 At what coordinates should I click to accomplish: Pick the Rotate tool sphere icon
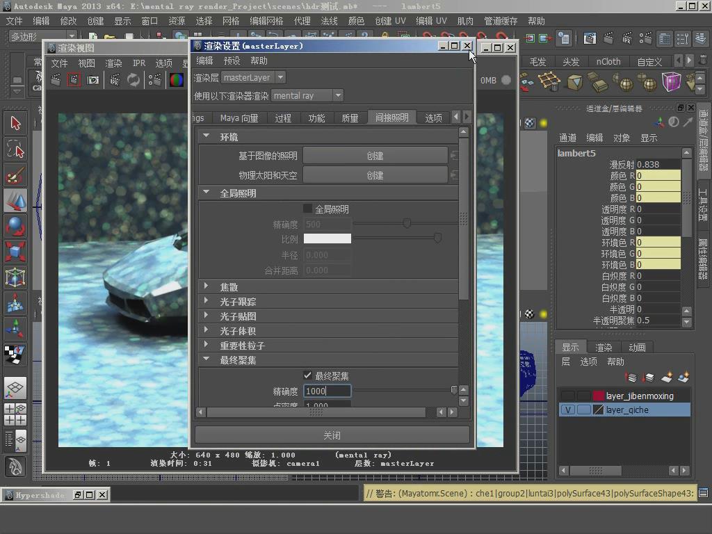(x=15, y=226)
